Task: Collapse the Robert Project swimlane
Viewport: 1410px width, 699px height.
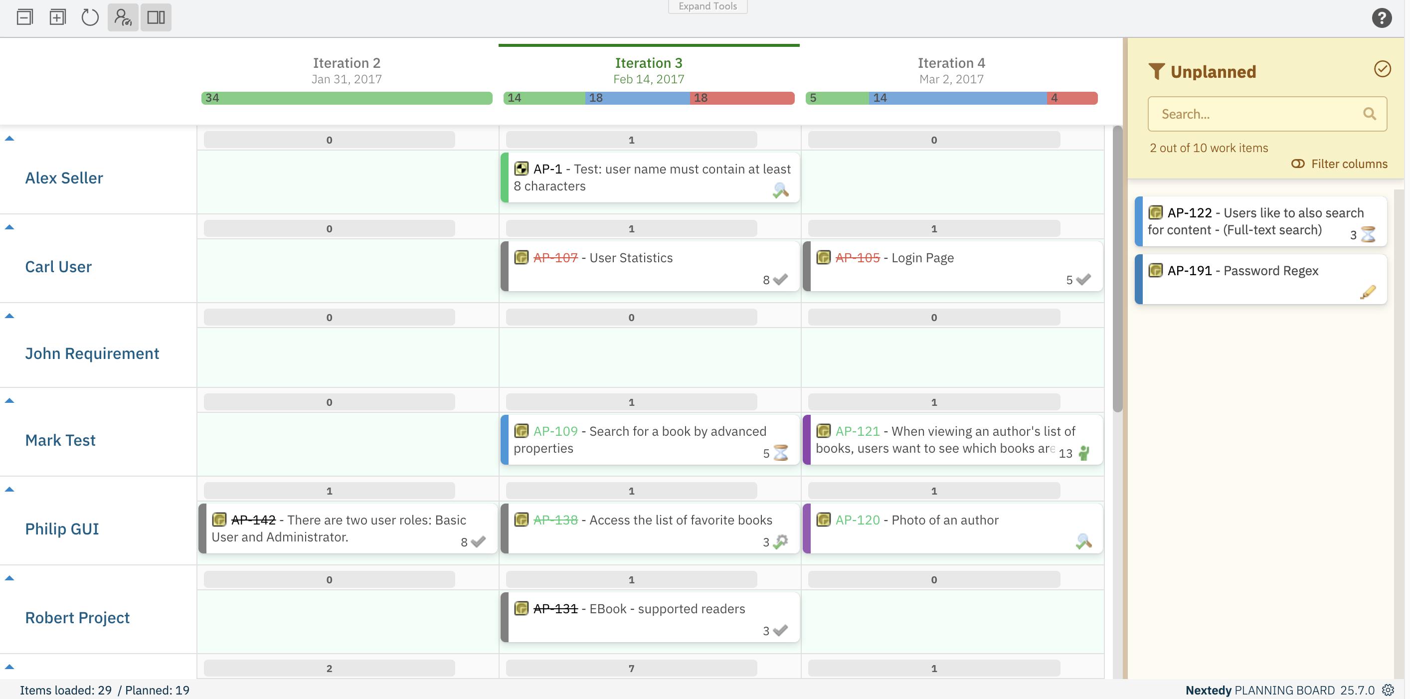Action: pyautogui.click(x=9, y=578)
